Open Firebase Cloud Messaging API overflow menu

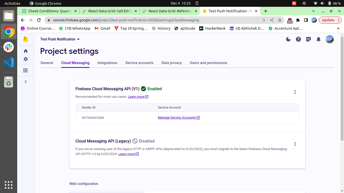[x=295, y=92]
